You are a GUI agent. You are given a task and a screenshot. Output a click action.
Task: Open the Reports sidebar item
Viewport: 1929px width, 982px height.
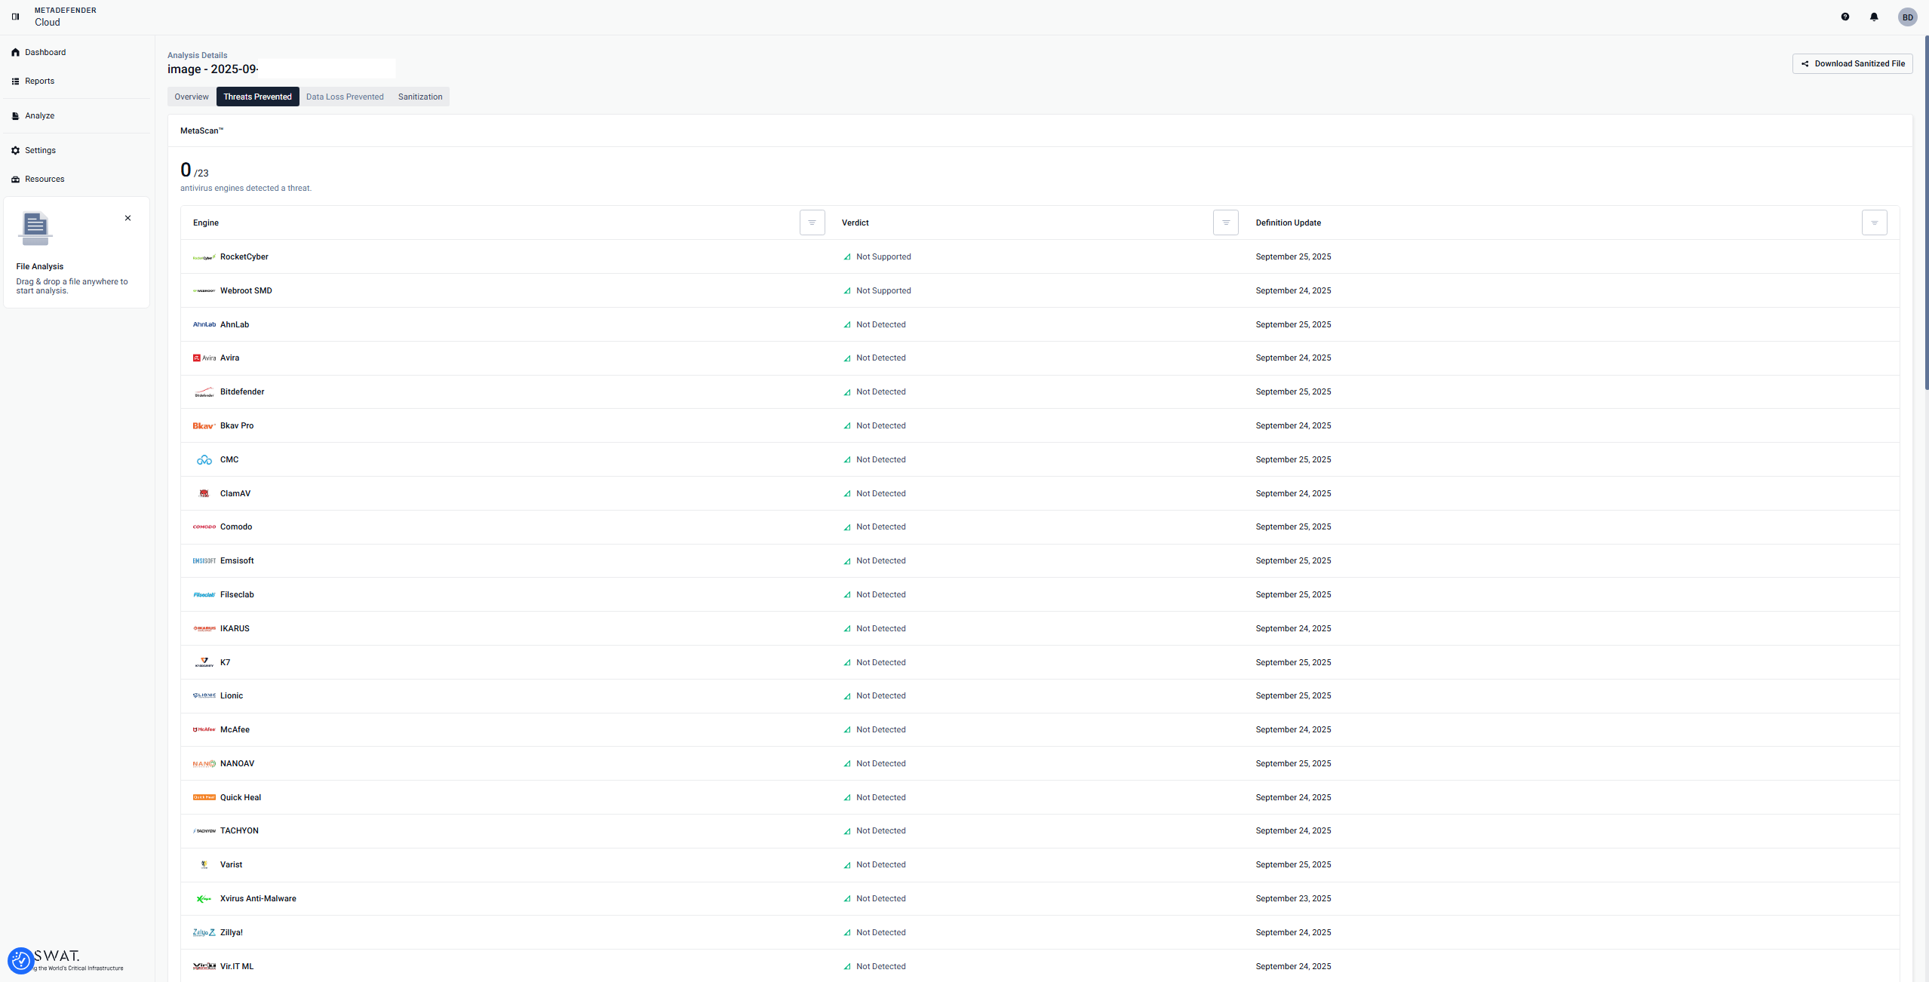[39, 81]
